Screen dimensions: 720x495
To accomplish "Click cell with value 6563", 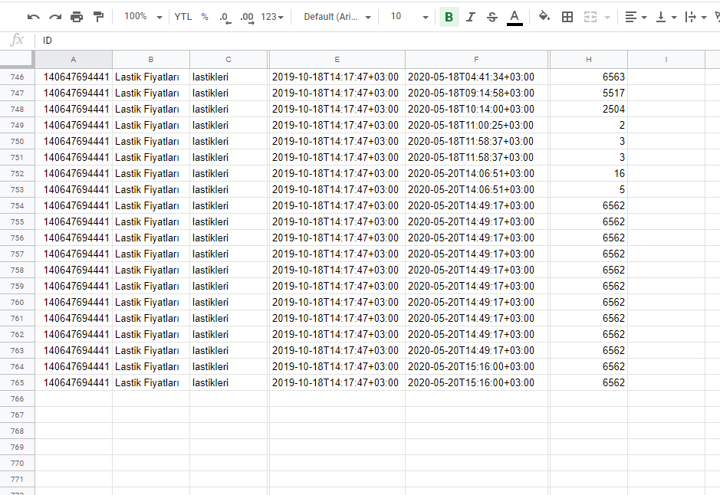I will (589, 77).
